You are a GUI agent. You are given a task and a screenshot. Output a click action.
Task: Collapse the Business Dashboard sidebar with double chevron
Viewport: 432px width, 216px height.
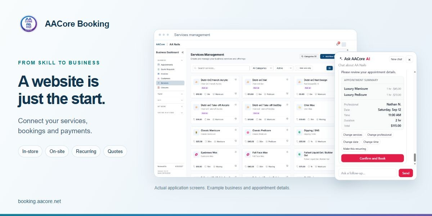(x=183, y=53)
